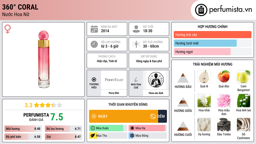Click the Hoa mẫu đơn peony thumbnail
The width and height of the screenshot is (256, 144).
tap(224, 100)
